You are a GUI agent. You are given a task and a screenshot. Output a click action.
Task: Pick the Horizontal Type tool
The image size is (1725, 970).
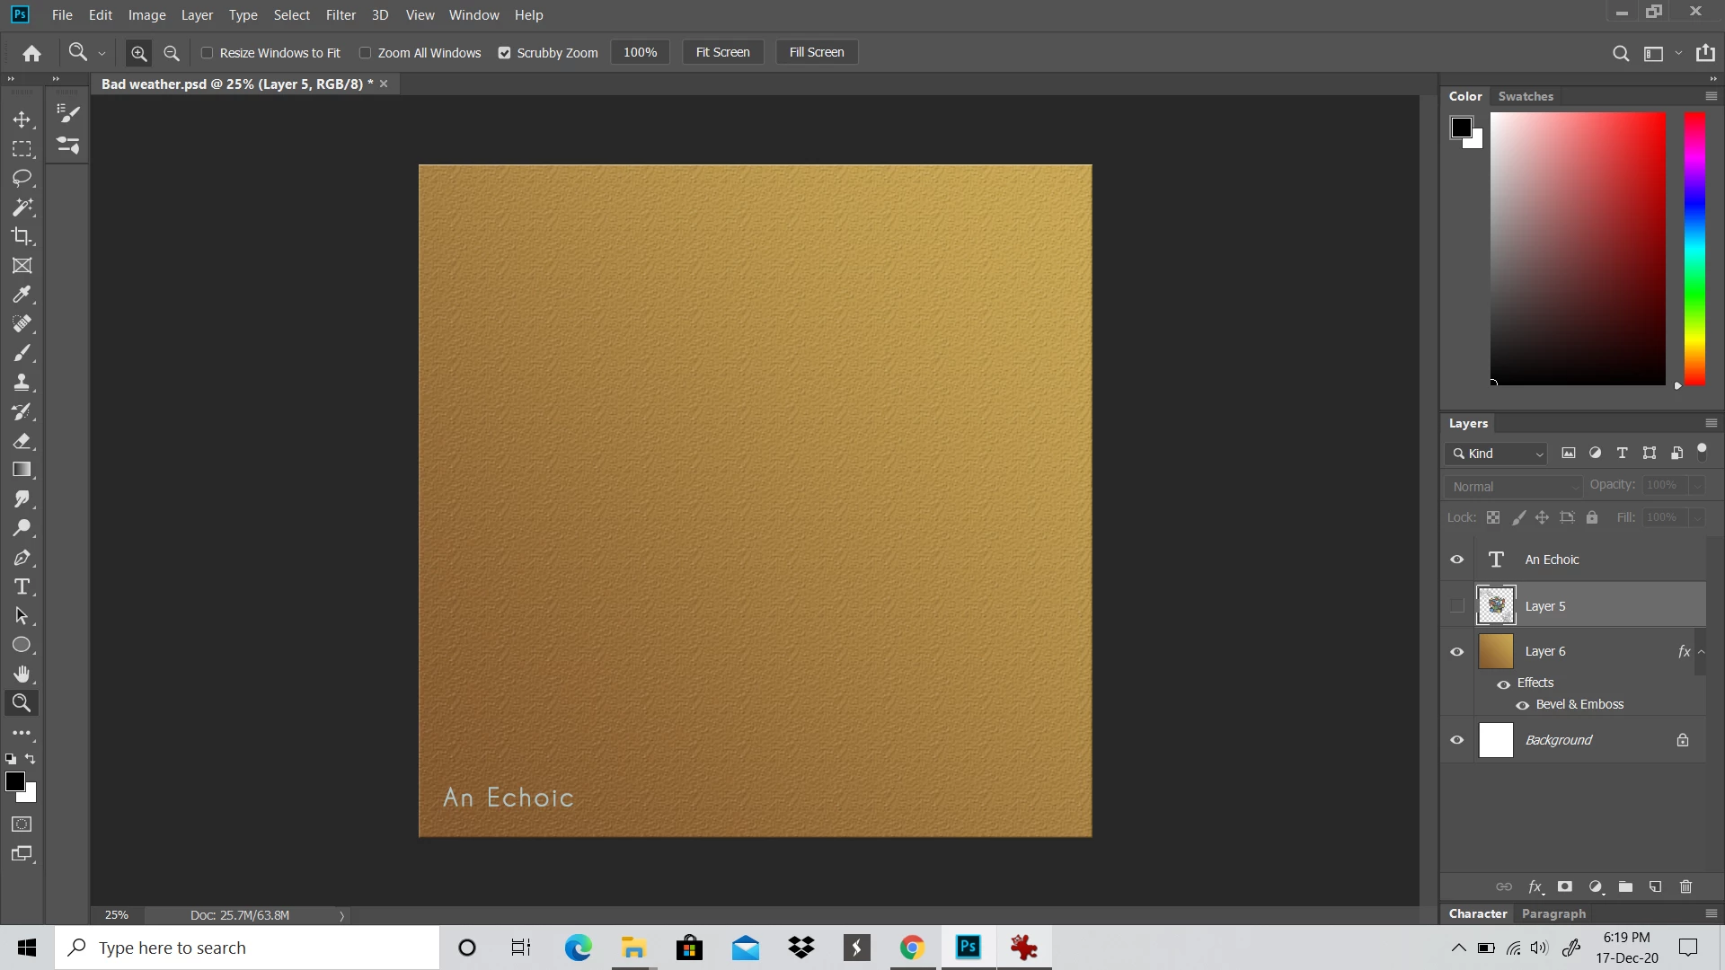coord(22,586)
